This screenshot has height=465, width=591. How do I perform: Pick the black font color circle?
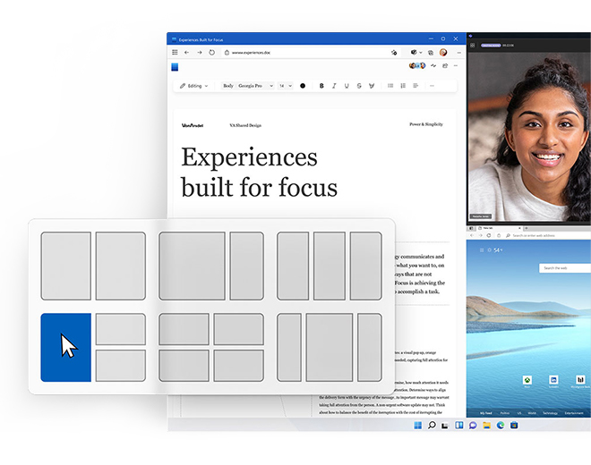[x=303, y=86]
